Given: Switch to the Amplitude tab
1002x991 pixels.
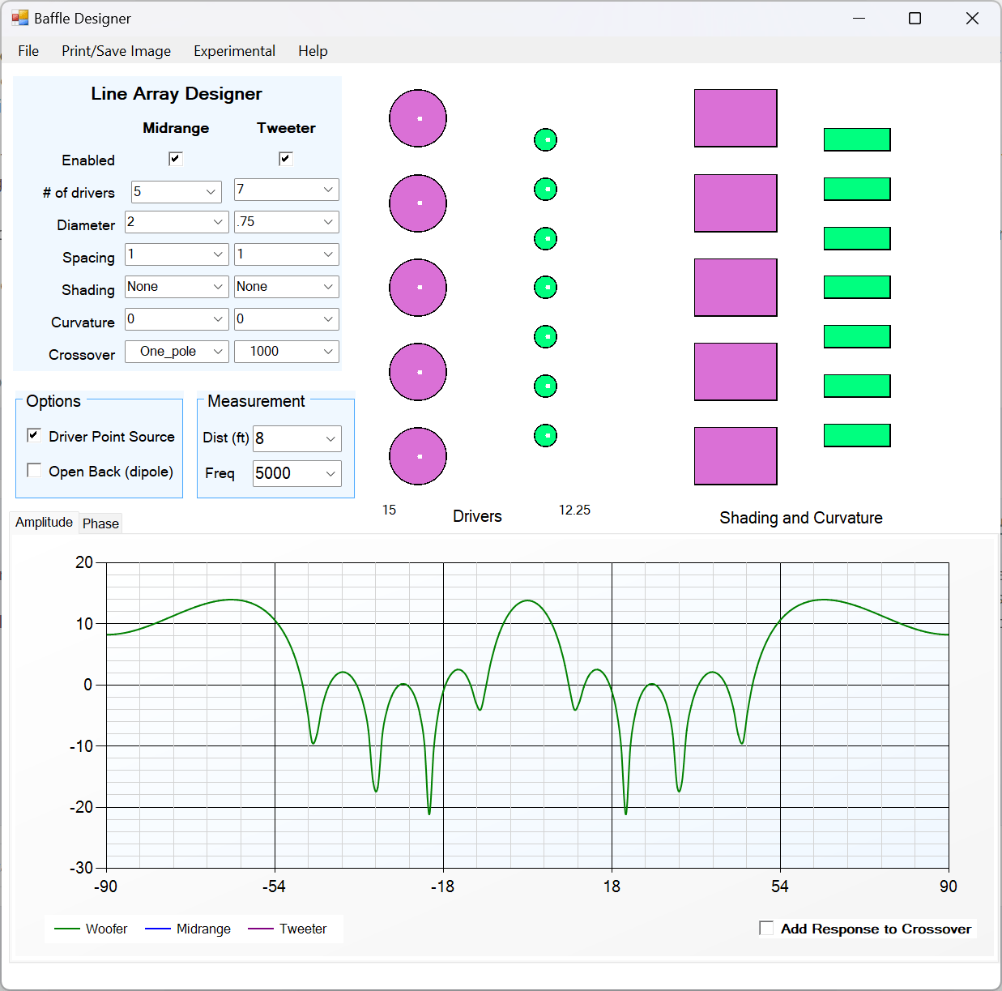Looking at the screenshot, I should pyautogui.click(x=44, y=523).
